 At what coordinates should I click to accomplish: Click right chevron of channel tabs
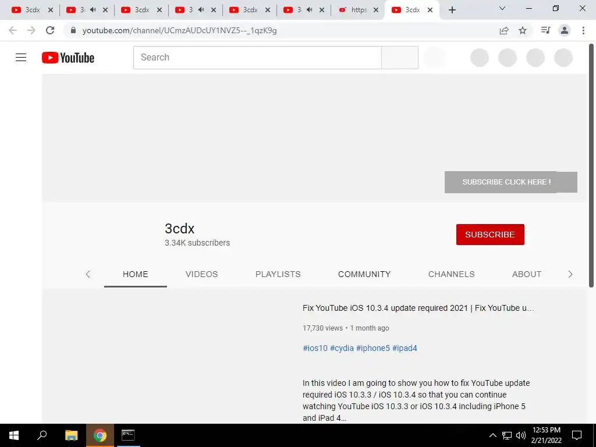[x=570, y=274]
